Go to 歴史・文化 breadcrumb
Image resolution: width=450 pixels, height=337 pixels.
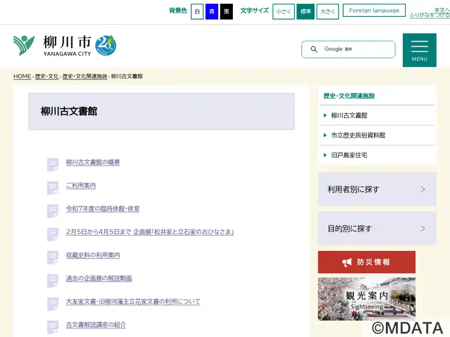[x=47, y=76]
